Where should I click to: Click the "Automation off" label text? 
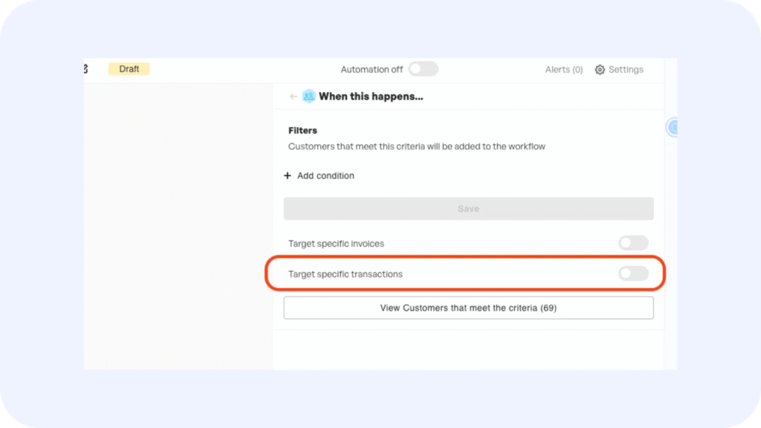(372, 70)
